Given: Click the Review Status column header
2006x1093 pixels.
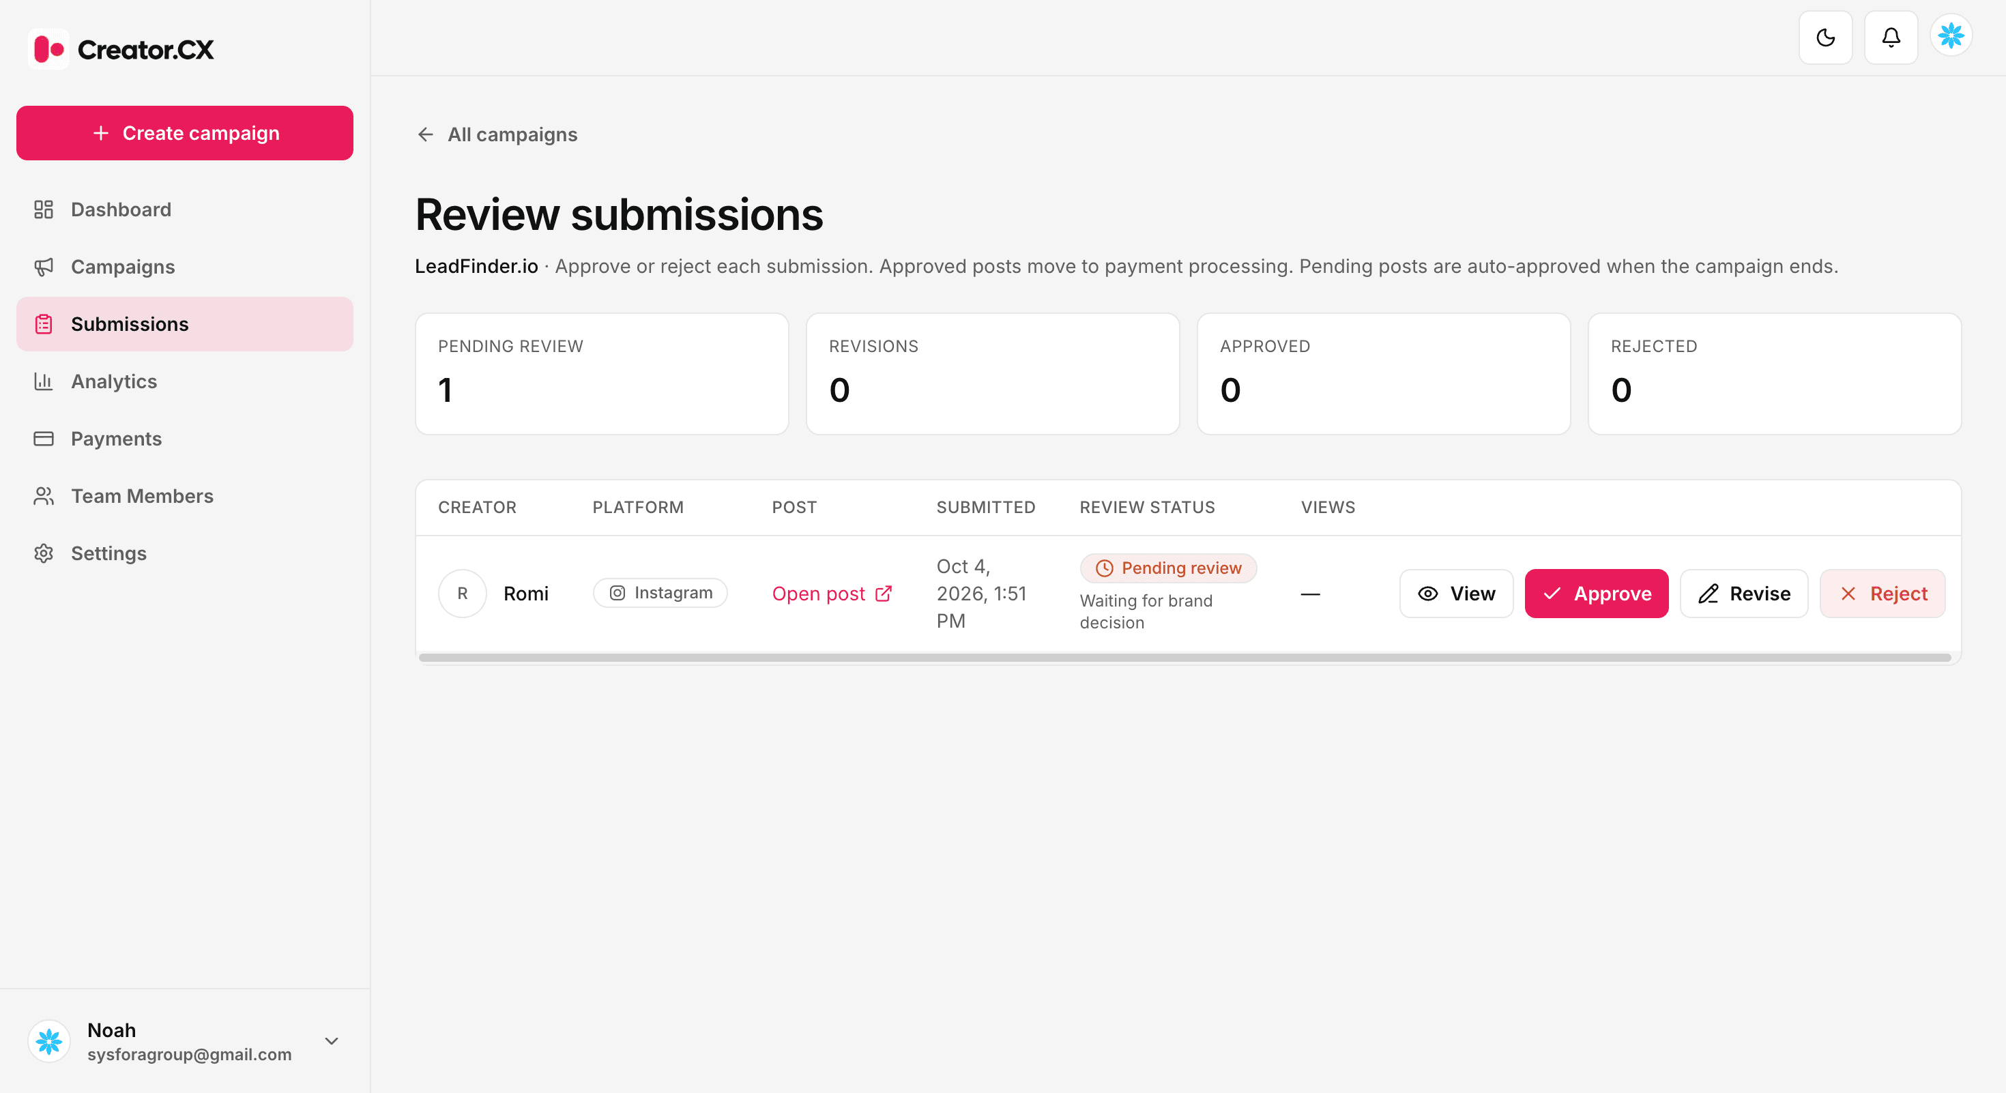Looking at the screenshot, I should (x=1147, y=508).
